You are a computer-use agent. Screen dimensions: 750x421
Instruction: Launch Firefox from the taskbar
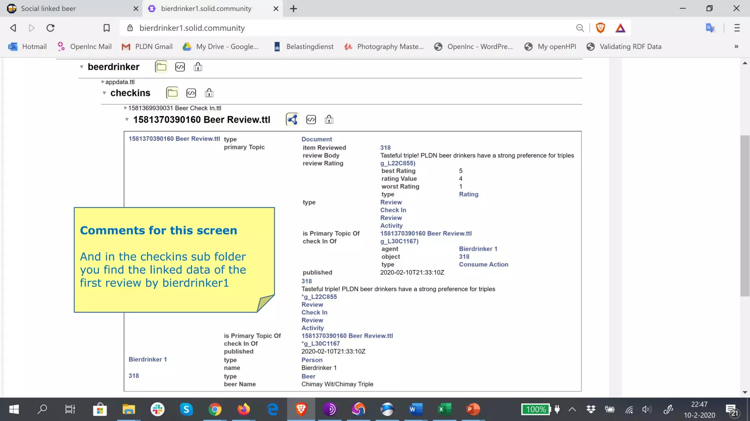point(243,409)
